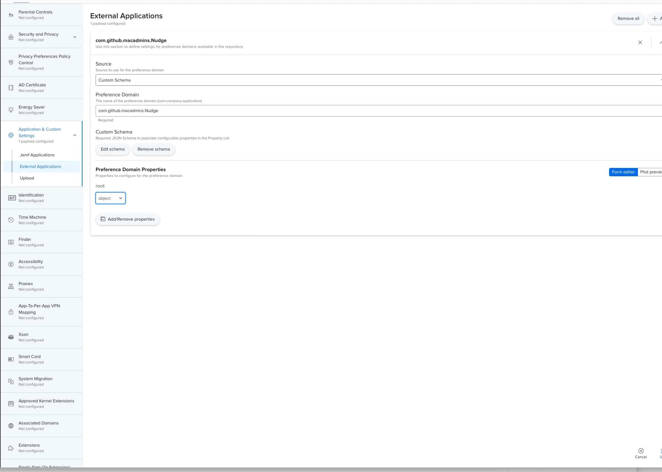The image size is (662, 472).
Task: Click the Edit schema button
Action: (113, 149)
